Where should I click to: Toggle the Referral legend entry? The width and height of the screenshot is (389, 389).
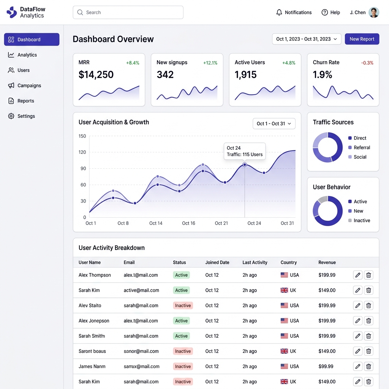click(359, 147)
